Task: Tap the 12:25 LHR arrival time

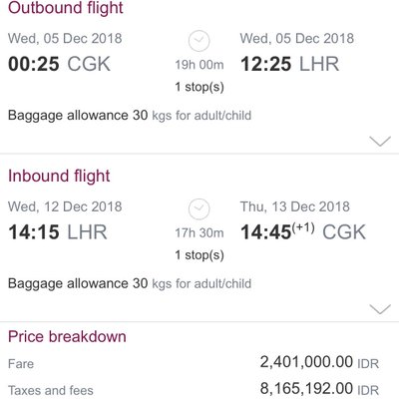Action: (289, 64)
